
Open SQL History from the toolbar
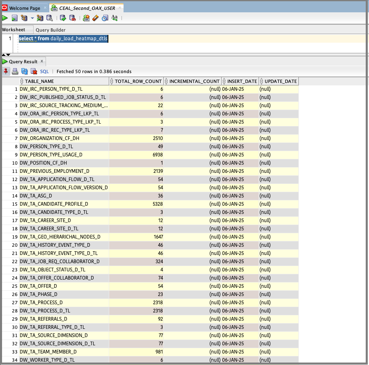[x=105, y=18]
